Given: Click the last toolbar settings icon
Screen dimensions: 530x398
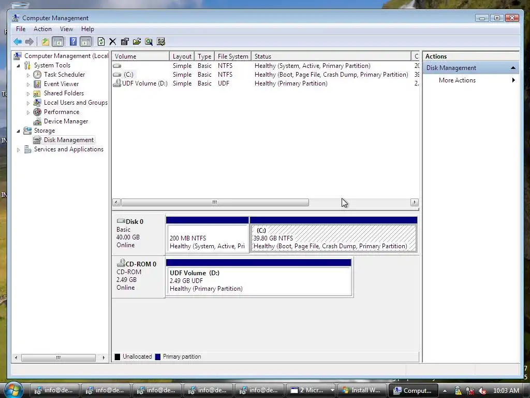Looking at the screenshot, I should pyautogui.click(x=161, y=41).
